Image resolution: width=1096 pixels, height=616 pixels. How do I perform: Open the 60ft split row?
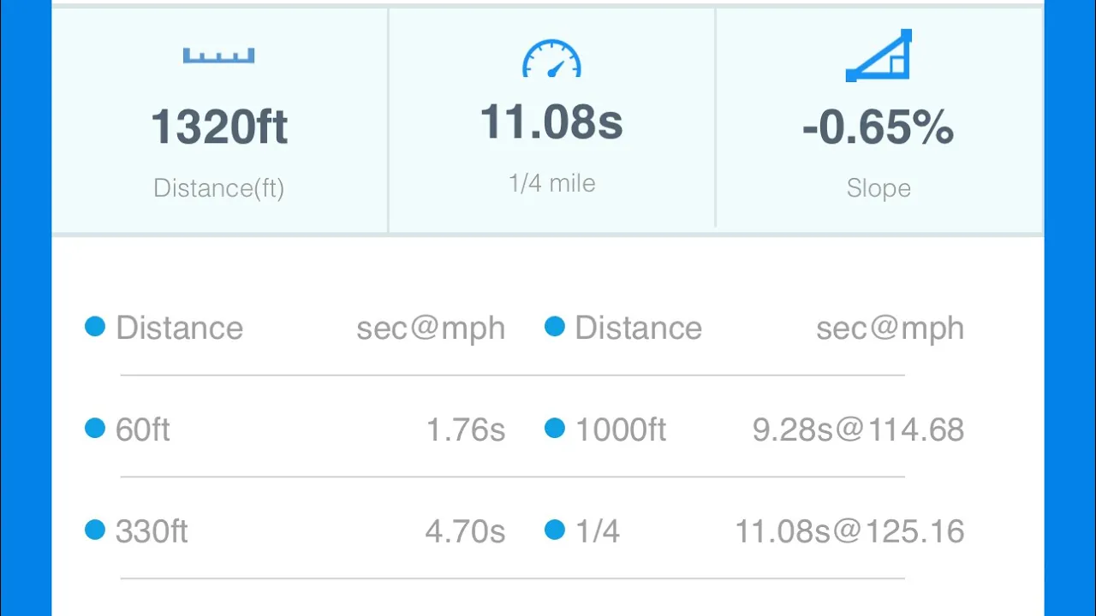(295, 429)
